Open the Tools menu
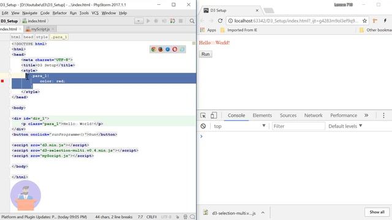The height and width of the screenshot is (220, 392). click(x=84, y=13)
